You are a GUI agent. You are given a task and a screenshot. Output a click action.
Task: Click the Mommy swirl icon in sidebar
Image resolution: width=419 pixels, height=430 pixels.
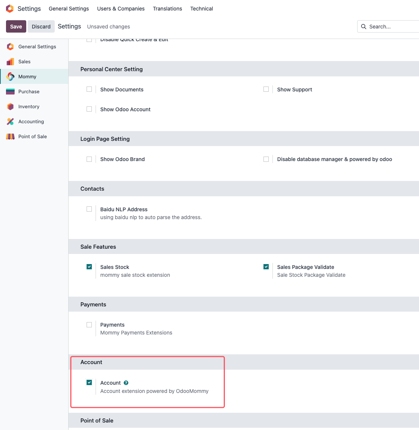(10, 76)
